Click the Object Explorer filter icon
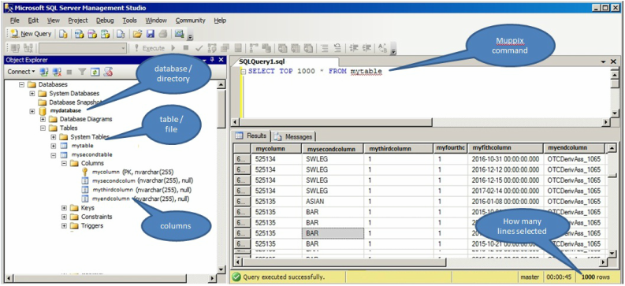The width and height of the screenshot is (625, 286). pos(82,72)
